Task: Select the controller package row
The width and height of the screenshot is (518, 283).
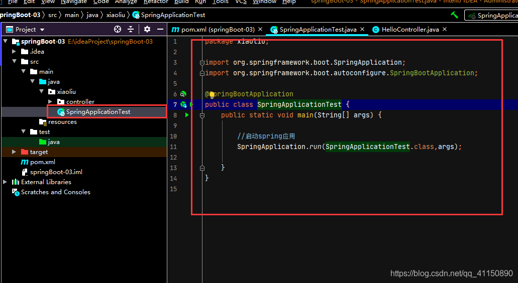Action: pos(80,101)
